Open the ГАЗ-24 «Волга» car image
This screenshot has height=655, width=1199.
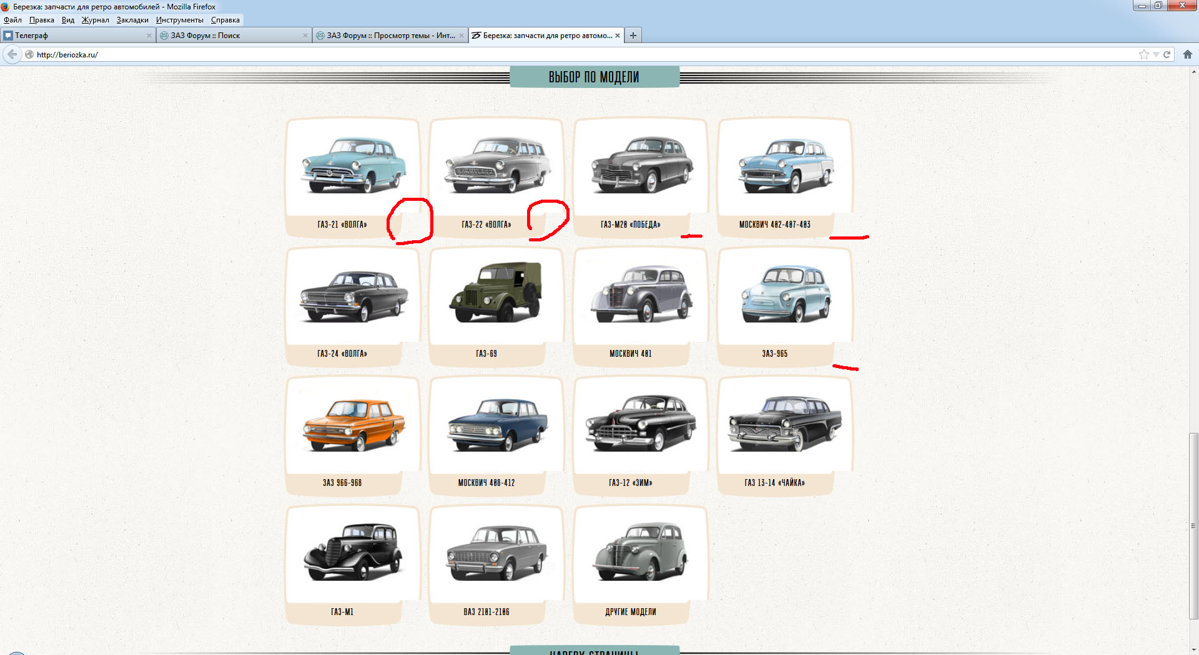pyautogui.click(x=353, y=295)
